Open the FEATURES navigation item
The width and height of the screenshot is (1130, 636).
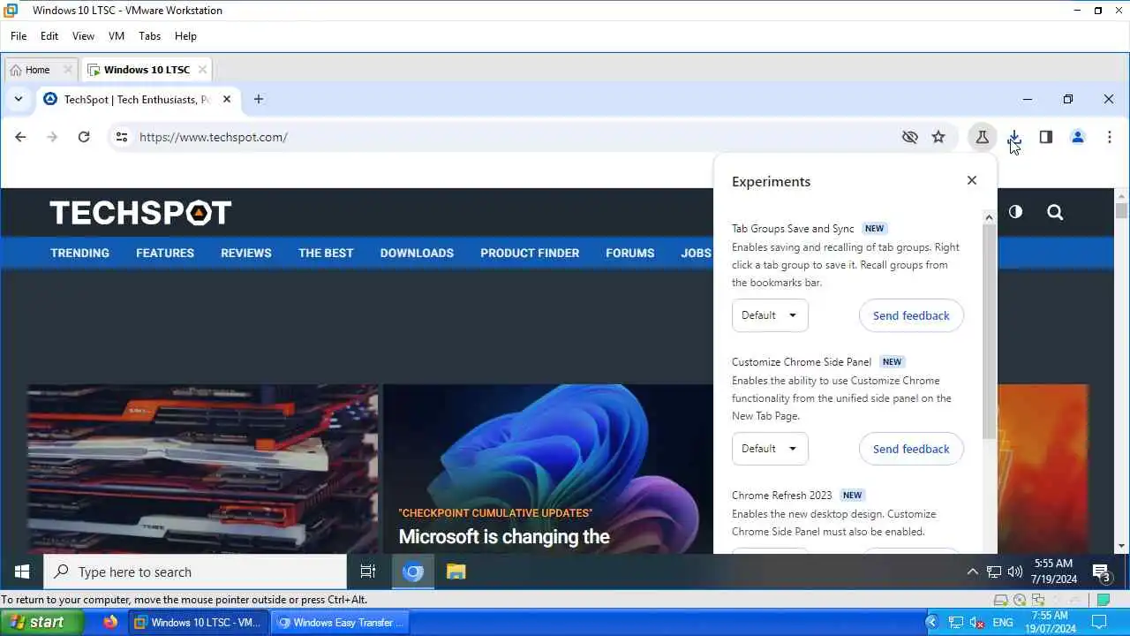click(x=165, y=253)
